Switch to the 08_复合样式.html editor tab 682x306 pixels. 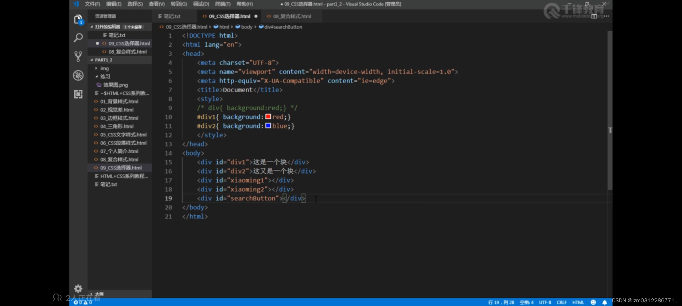(292, 16)
